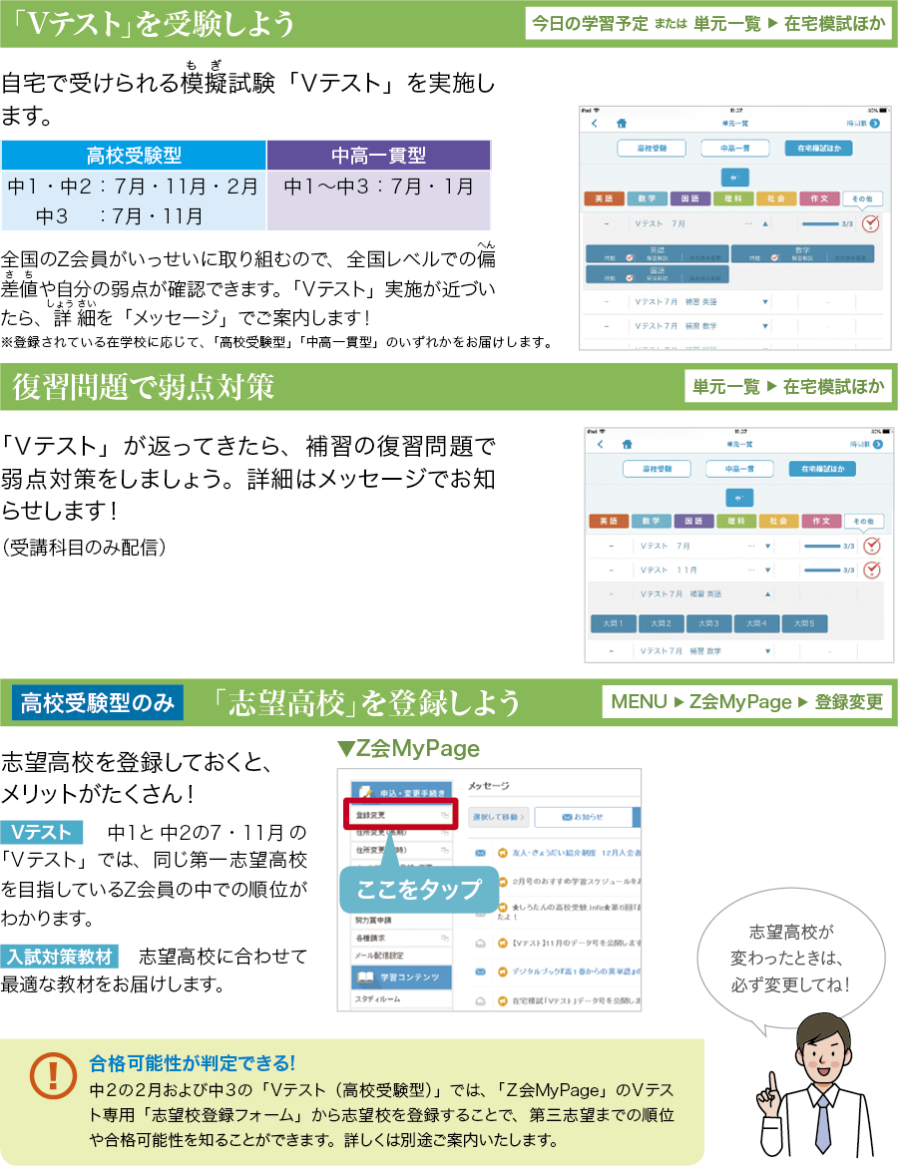Open the 中1 grade selector in the 「Vテスト」を受験しよう screenshot
Screen dimensions: 898x1167
coord(735,178)
